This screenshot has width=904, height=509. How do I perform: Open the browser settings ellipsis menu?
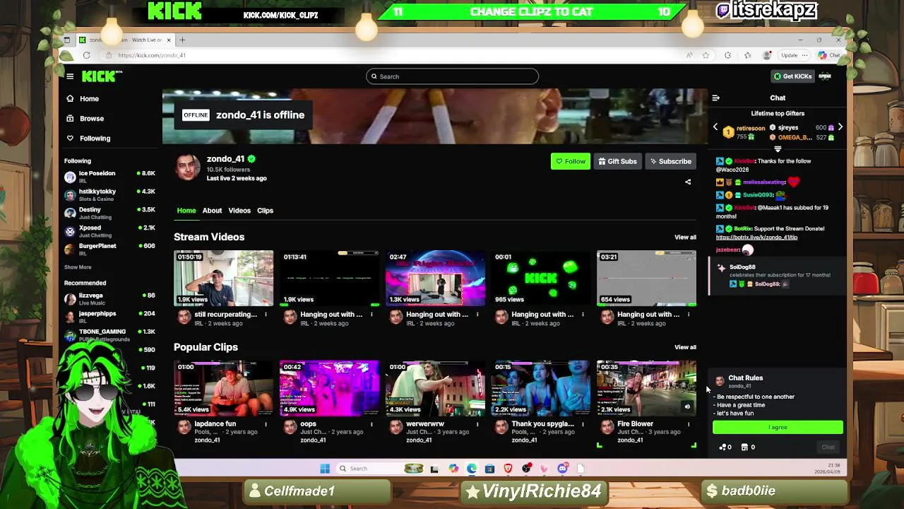[x=804, y=55]
